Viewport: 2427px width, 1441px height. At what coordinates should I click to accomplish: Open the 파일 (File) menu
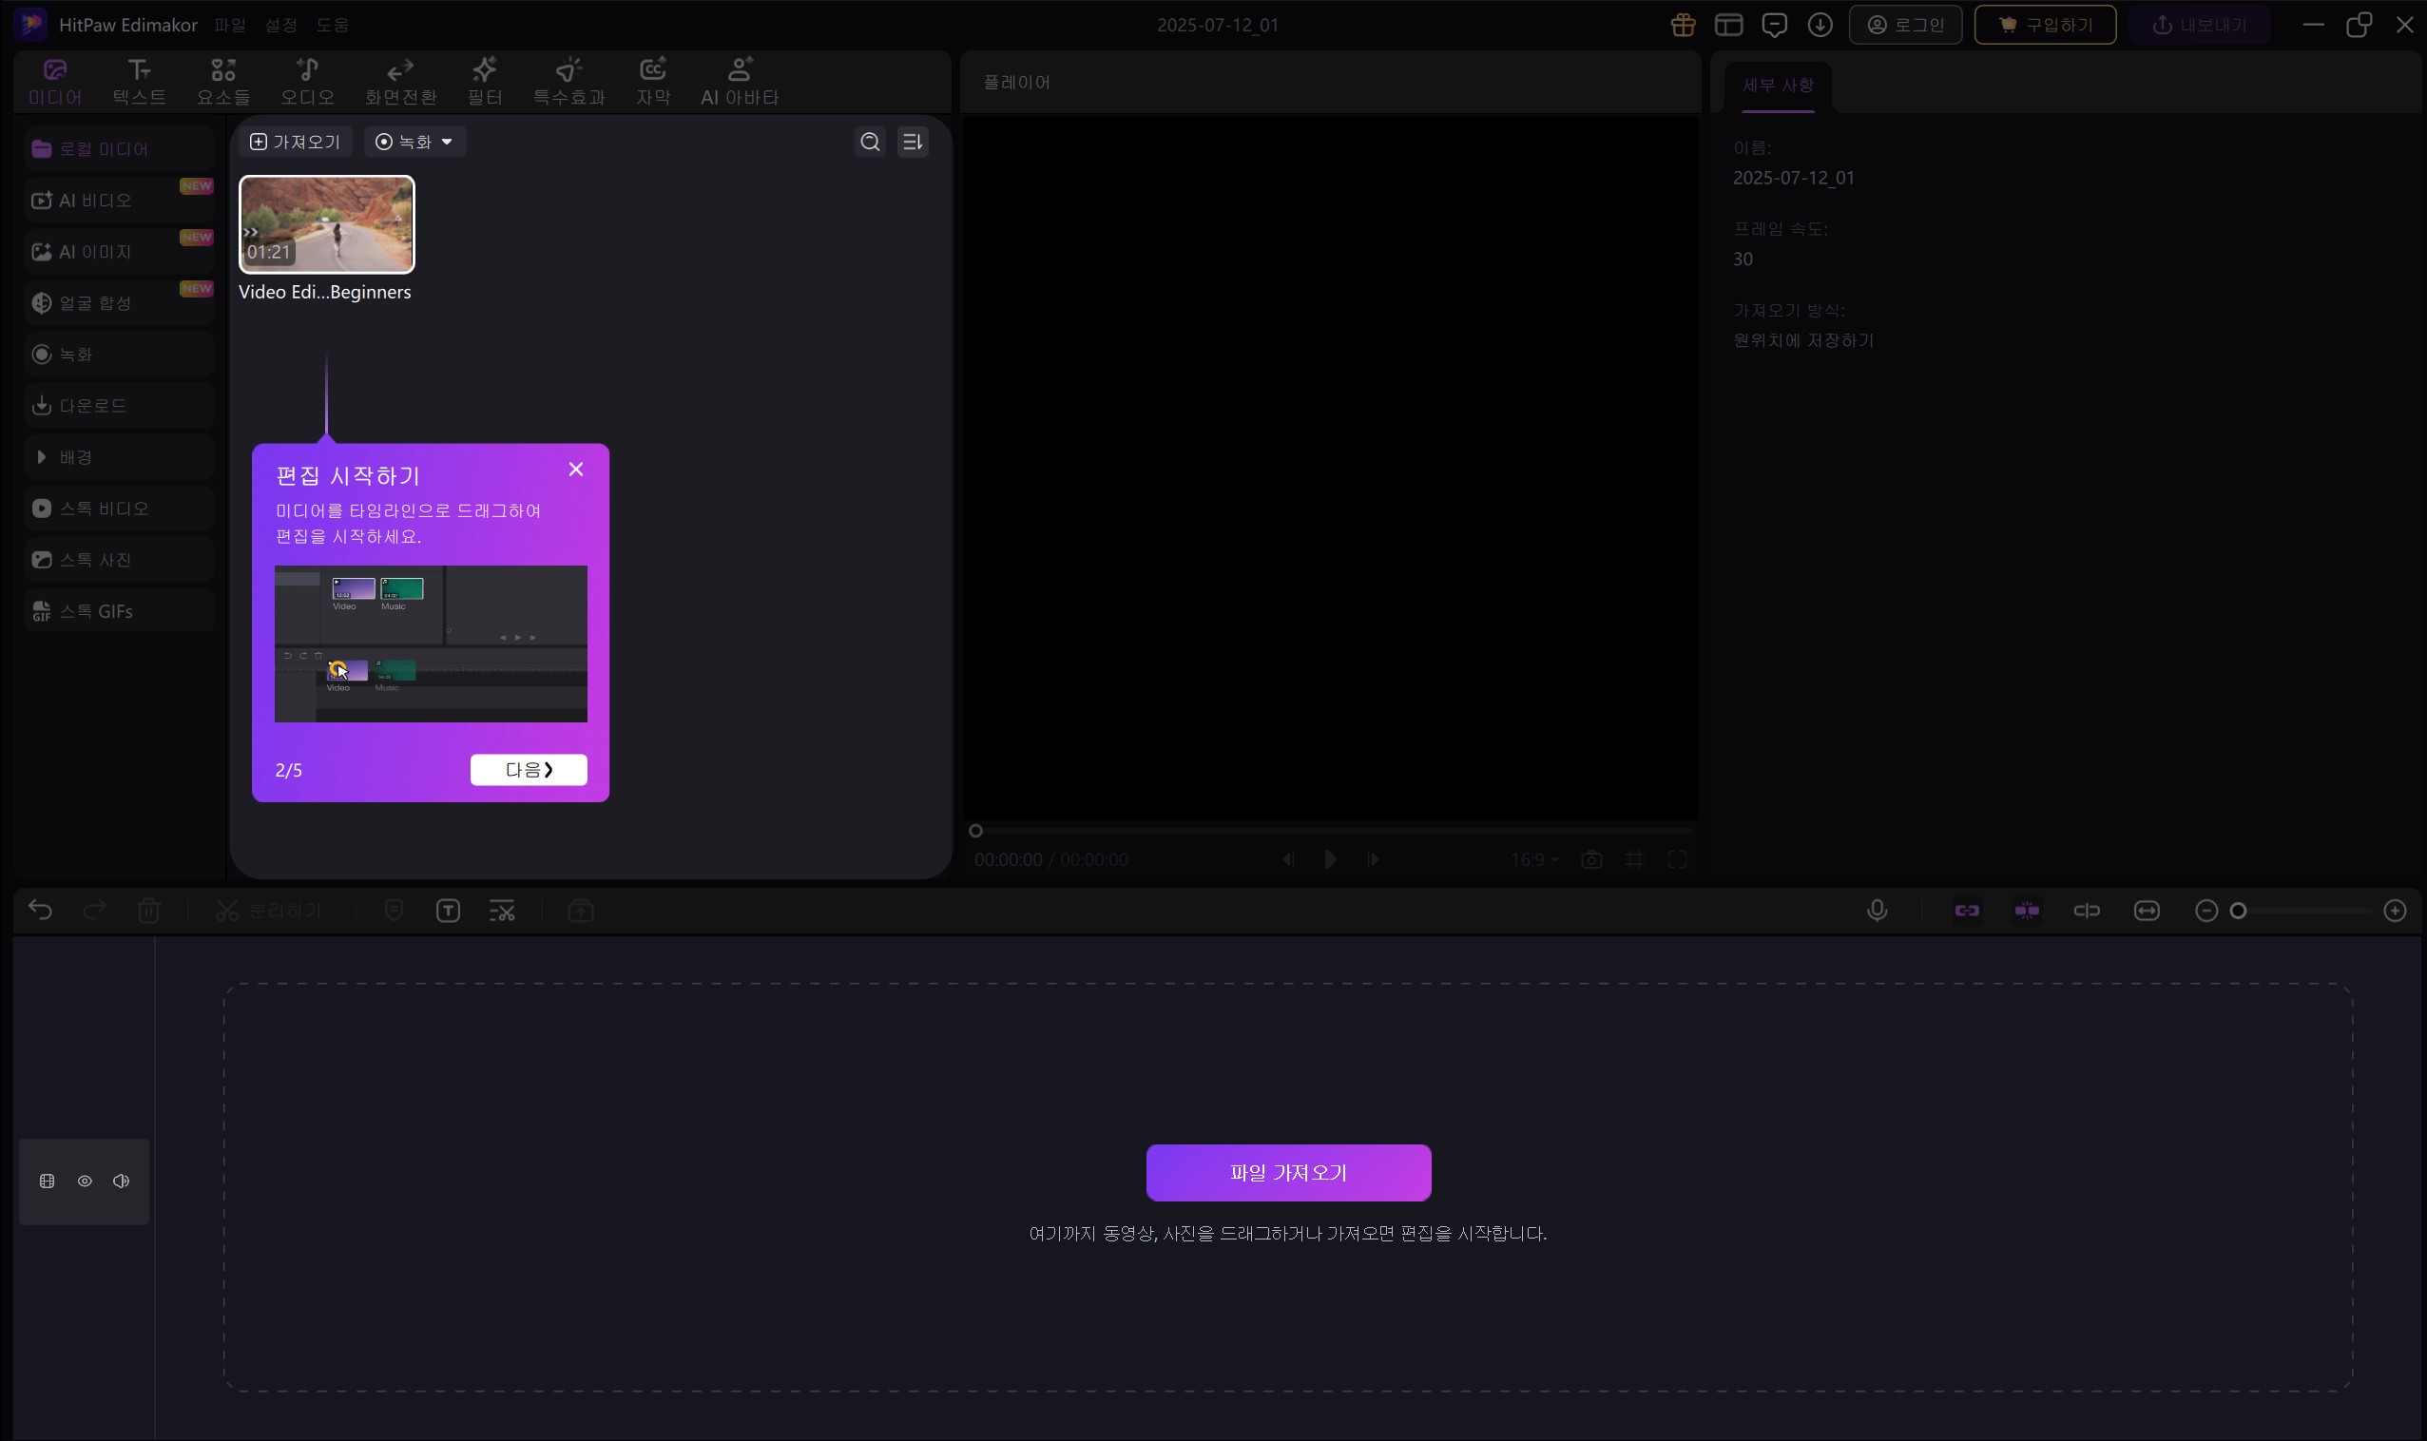229,25
